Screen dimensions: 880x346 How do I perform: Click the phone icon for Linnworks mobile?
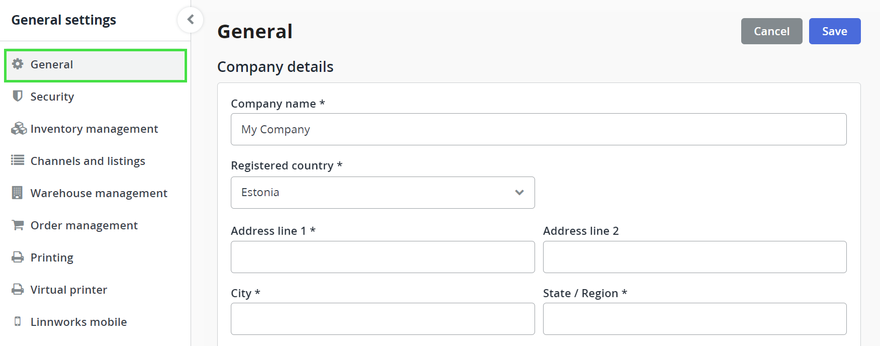(18, 321)
